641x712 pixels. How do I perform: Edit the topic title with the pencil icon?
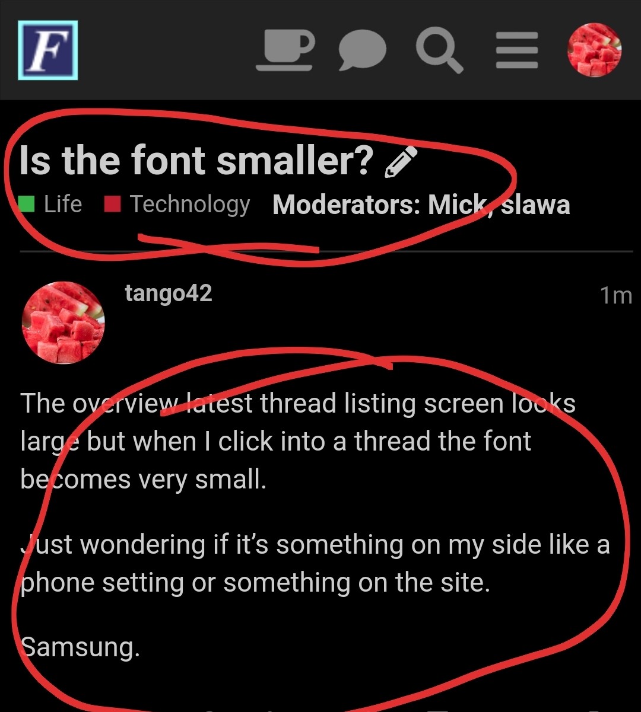coord(401,162)
